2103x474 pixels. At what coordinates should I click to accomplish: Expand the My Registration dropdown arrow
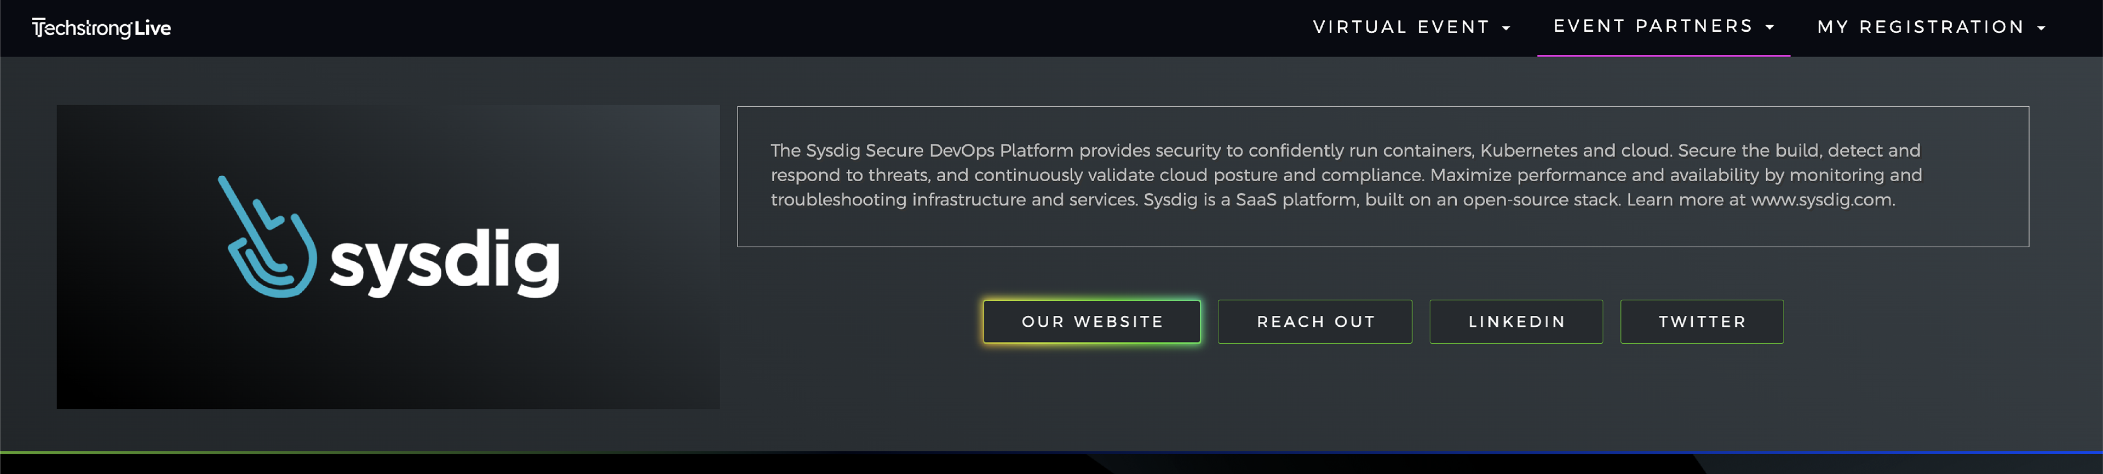(2041, 28)
